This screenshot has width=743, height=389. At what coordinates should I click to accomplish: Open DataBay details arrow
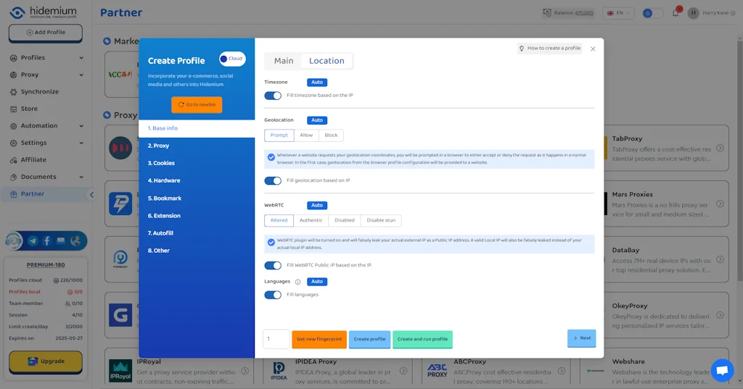[720, 260]
